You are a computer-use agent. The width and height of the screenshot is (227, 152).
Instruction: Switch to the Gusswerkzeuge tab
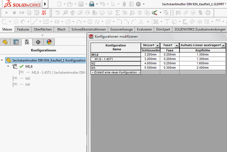click(x=121, y=29)
